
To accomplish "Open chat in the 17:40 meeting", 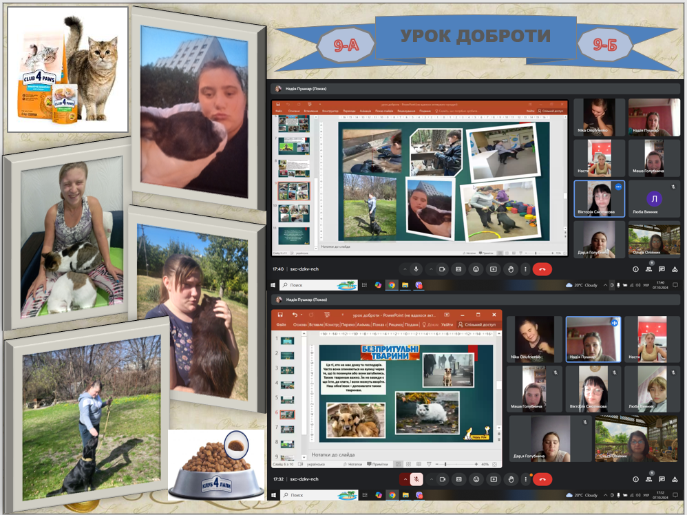I will point(662,269).
